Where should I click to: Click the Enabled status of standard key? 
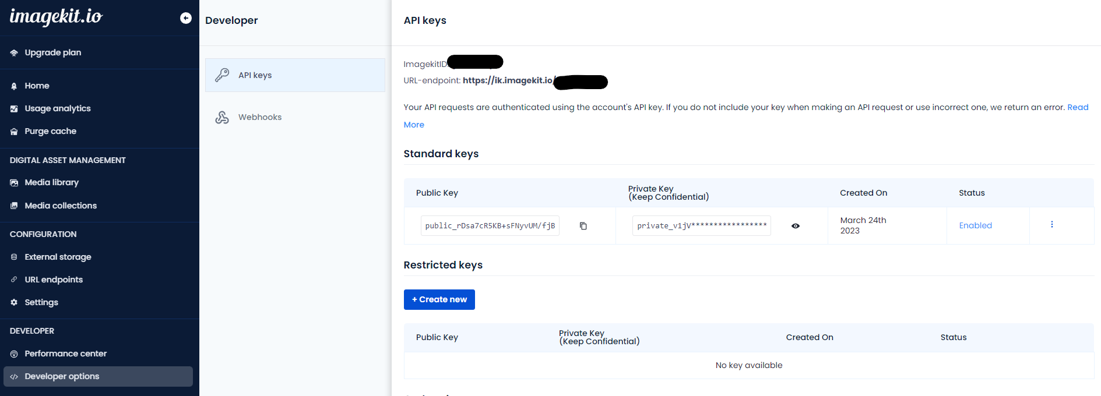click(x=976, y=225)
